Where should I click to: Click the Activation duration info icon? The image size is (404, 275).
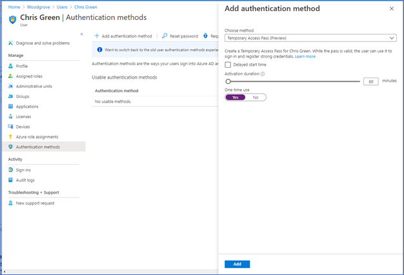coord(263,74)
